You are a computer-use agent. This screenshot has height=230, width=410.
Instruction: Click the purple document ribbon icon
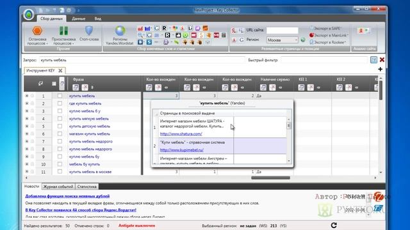(166, 42)
